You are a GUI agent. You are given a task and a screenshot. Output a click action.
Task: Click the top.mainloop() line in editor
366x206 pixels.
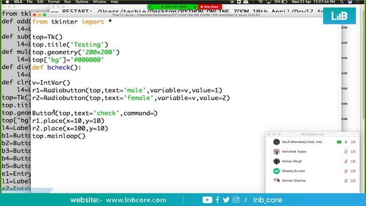click(x=59, y=136)
